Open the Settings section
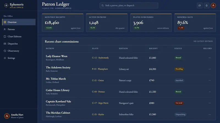This screenshot has height=123, width=220. [19, 58]
